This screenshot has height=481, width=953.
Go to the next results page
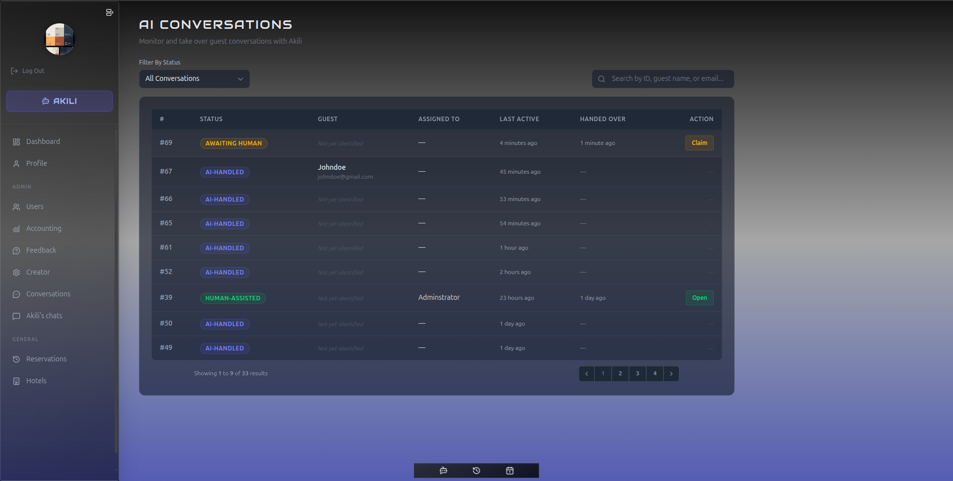pyautogui.click(x=671, y=374)
